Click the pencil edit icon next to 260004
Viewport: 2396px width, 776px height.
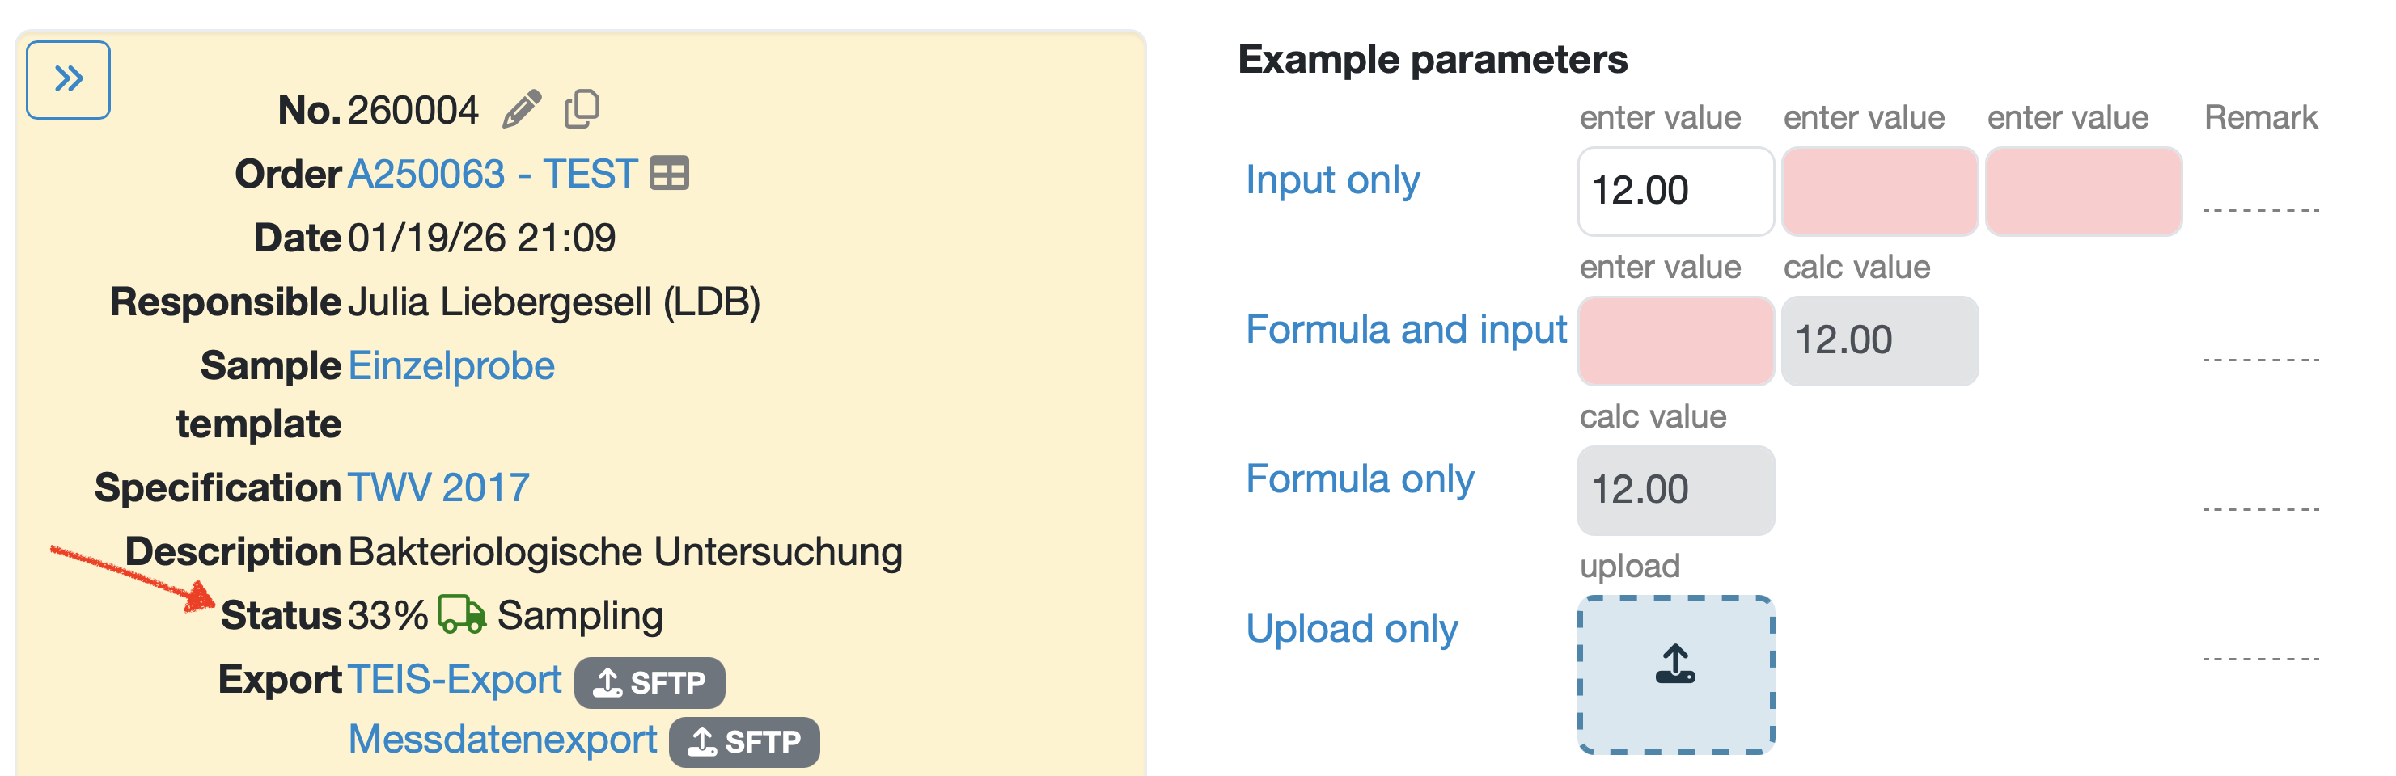click(x=521, y=110)
